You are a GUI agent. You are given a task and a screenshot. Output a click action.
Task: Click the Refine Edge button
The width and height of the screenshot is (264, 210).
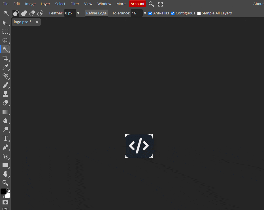pos(96,13)
